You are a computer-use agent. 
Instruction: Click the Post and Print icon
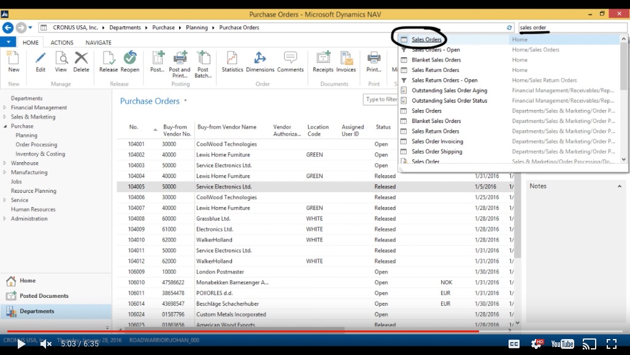[180, 58]
